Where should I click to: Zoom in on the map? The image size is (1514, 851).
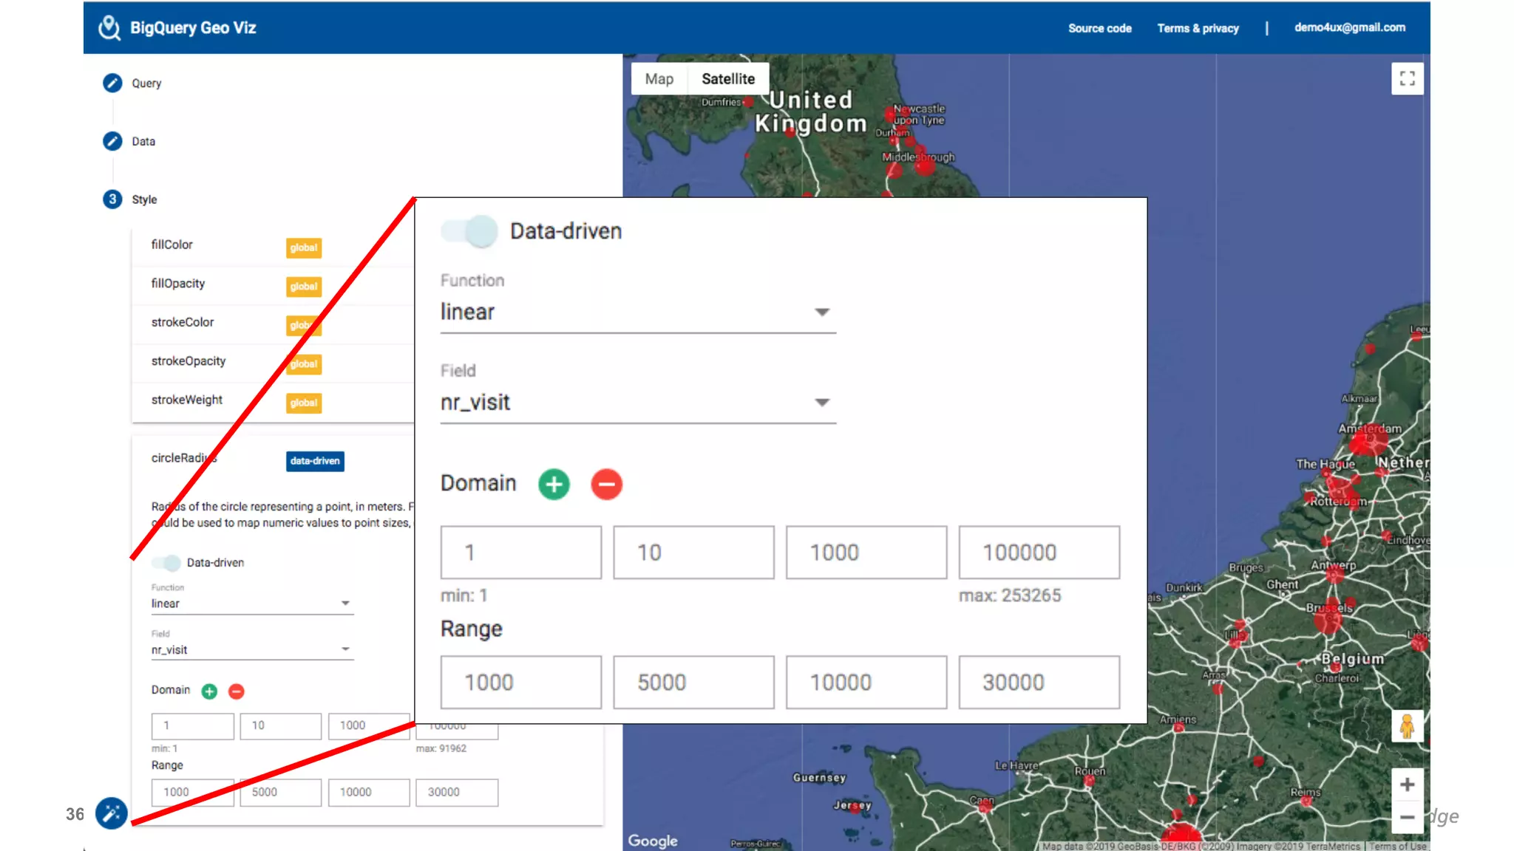coord(1407,785)
